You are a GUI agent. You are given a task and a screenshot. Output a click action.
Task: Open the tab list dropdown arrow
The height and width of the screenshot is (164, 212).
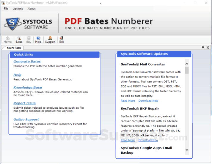coord(203,48)
